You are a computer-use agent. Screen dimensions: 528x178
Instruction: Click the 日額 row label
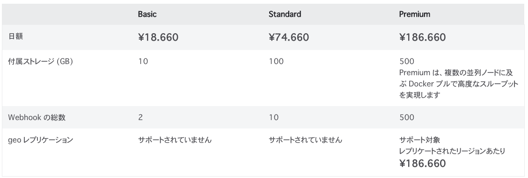pyautogui.click(x=16, y=36)
